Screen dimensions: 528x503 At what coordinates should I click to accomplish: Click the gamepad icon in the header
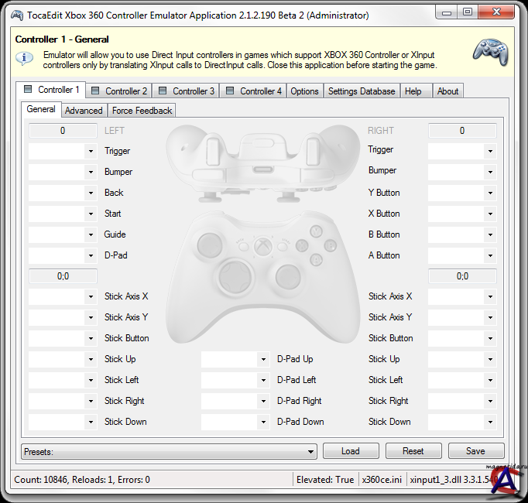pyautogui.click(x=491, y=52)
